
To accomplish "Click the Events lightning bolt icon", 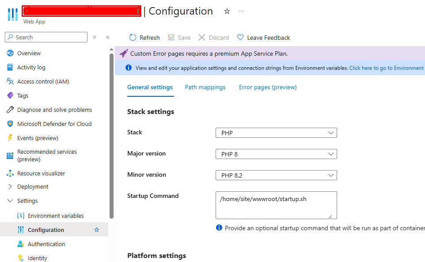I will click(10, 138).
